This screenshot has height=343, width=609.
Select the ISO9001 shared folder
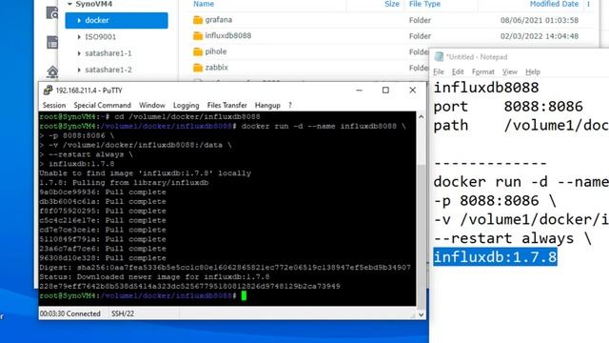click(x=100, y=37)
